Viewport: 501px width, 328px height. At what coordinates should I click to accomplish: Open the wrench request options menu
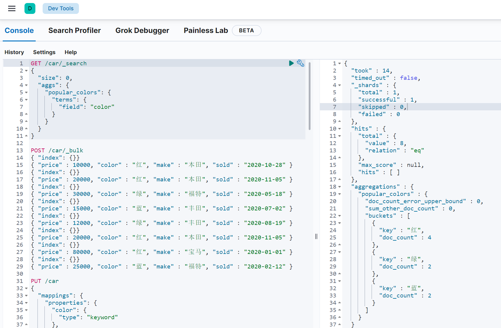click(300, 63)
